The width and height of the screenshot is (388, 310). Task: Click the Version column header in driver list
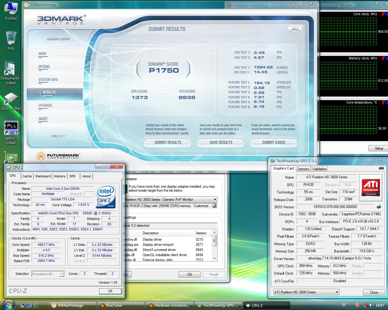tap(203, 233)
